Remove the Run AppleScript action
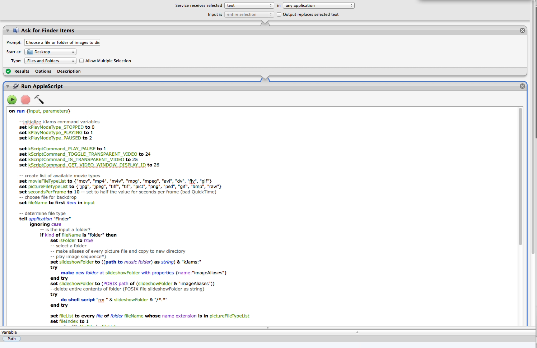Image resolution: width=537 pixels, height=348 pixels. (522, 86)
